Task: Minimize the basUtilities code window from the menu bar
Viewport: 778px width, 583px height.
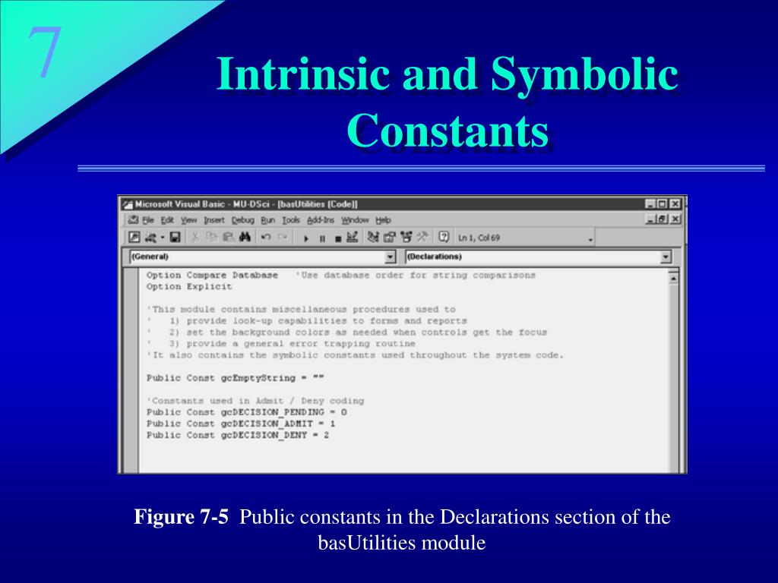Action: pyautogui.click(x=650, y=219)
